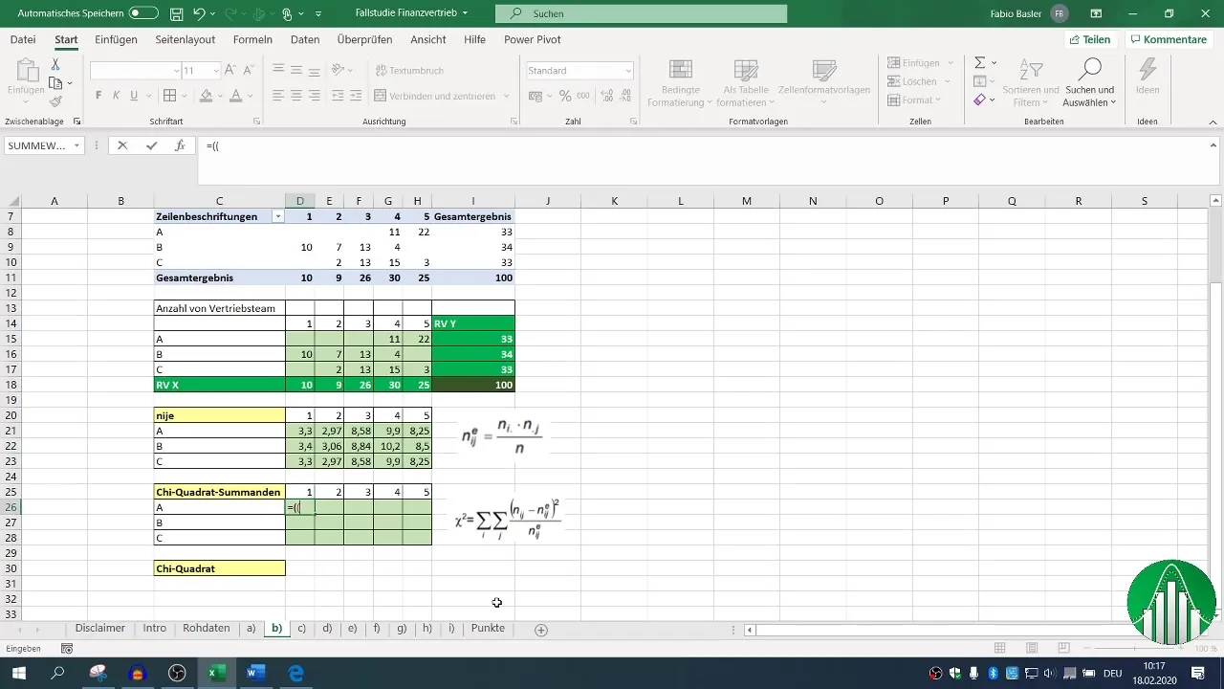Open the Kommentare button

[x=1168, y=39]
